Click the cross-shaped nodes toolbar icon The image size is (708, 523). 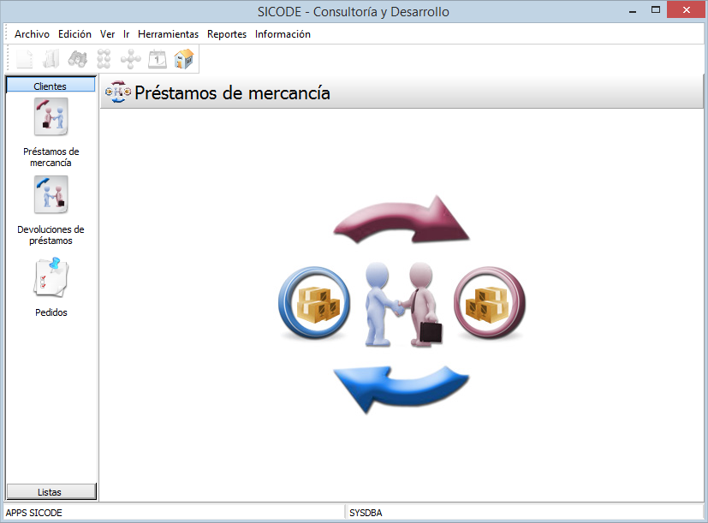(131, 59)
